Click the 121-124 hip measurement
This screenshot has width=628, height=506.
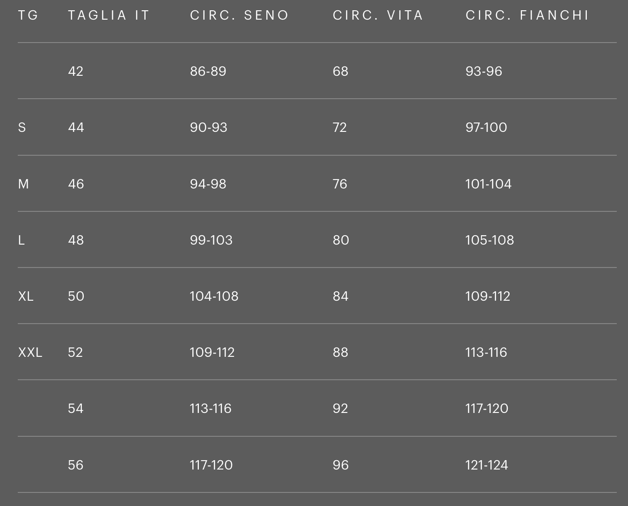tap(486, 465)
